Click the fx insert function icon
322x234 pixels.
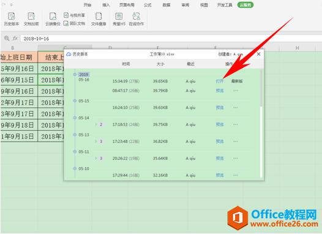15,39
